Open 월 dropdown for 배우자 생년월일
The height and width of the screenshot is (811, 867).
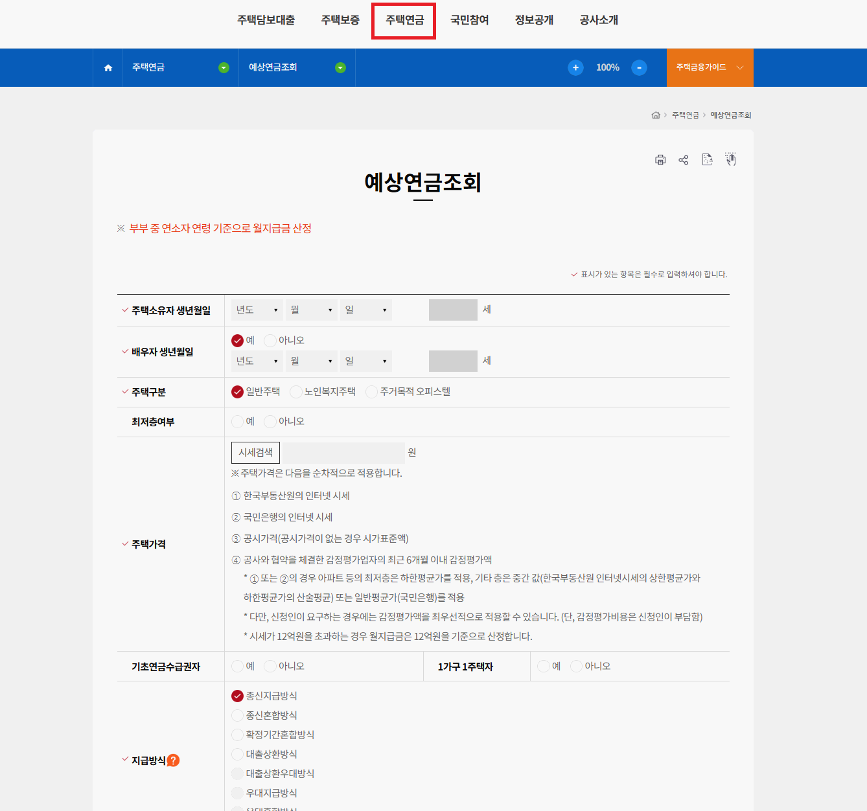pyautogui.click(x=312, y=361)
